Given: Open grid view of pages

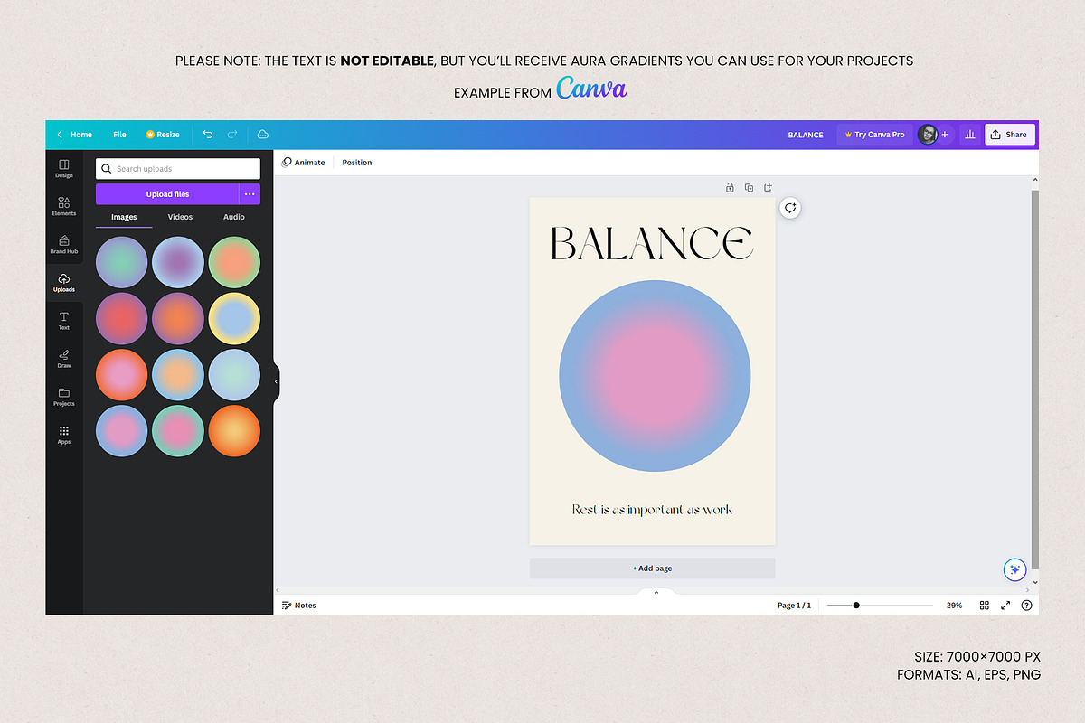Looking at the screenshot, I should (x=985, y=606).
